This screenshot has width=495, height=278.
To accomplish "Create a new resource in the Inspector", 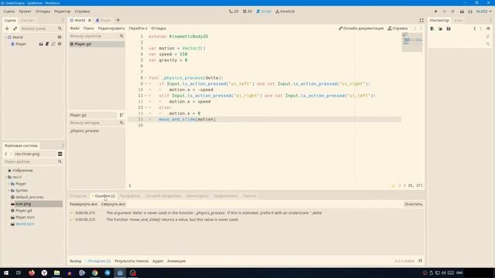I will tap(432, 29).
